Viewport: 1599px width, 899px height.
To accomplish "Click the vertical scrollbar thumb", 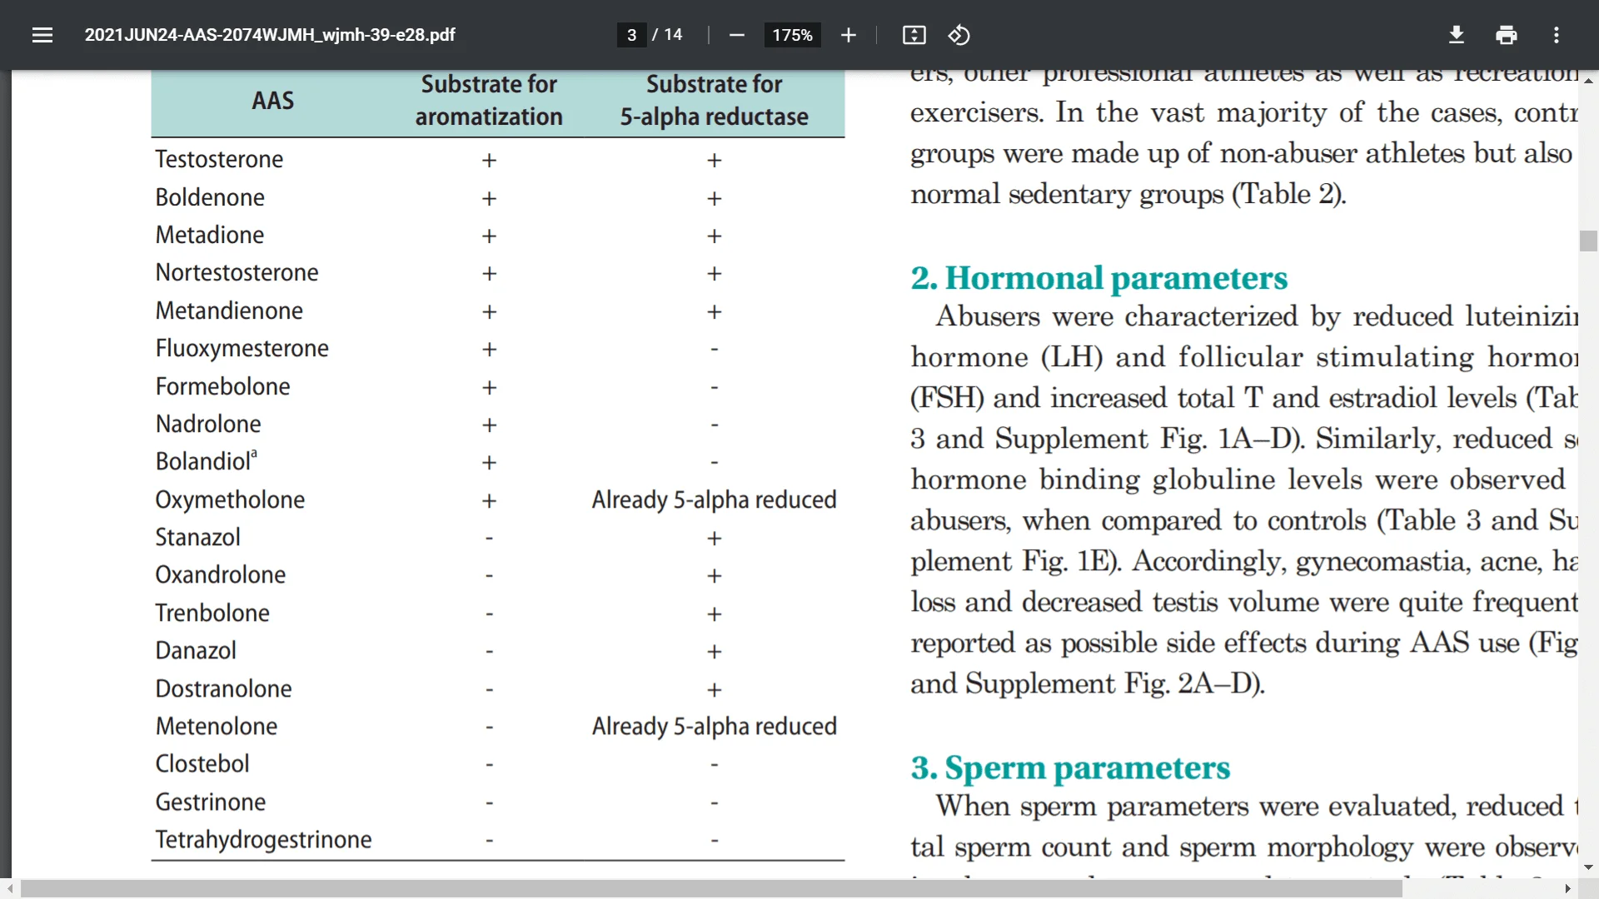I will pyautogui.click(x=1587, y=241).
